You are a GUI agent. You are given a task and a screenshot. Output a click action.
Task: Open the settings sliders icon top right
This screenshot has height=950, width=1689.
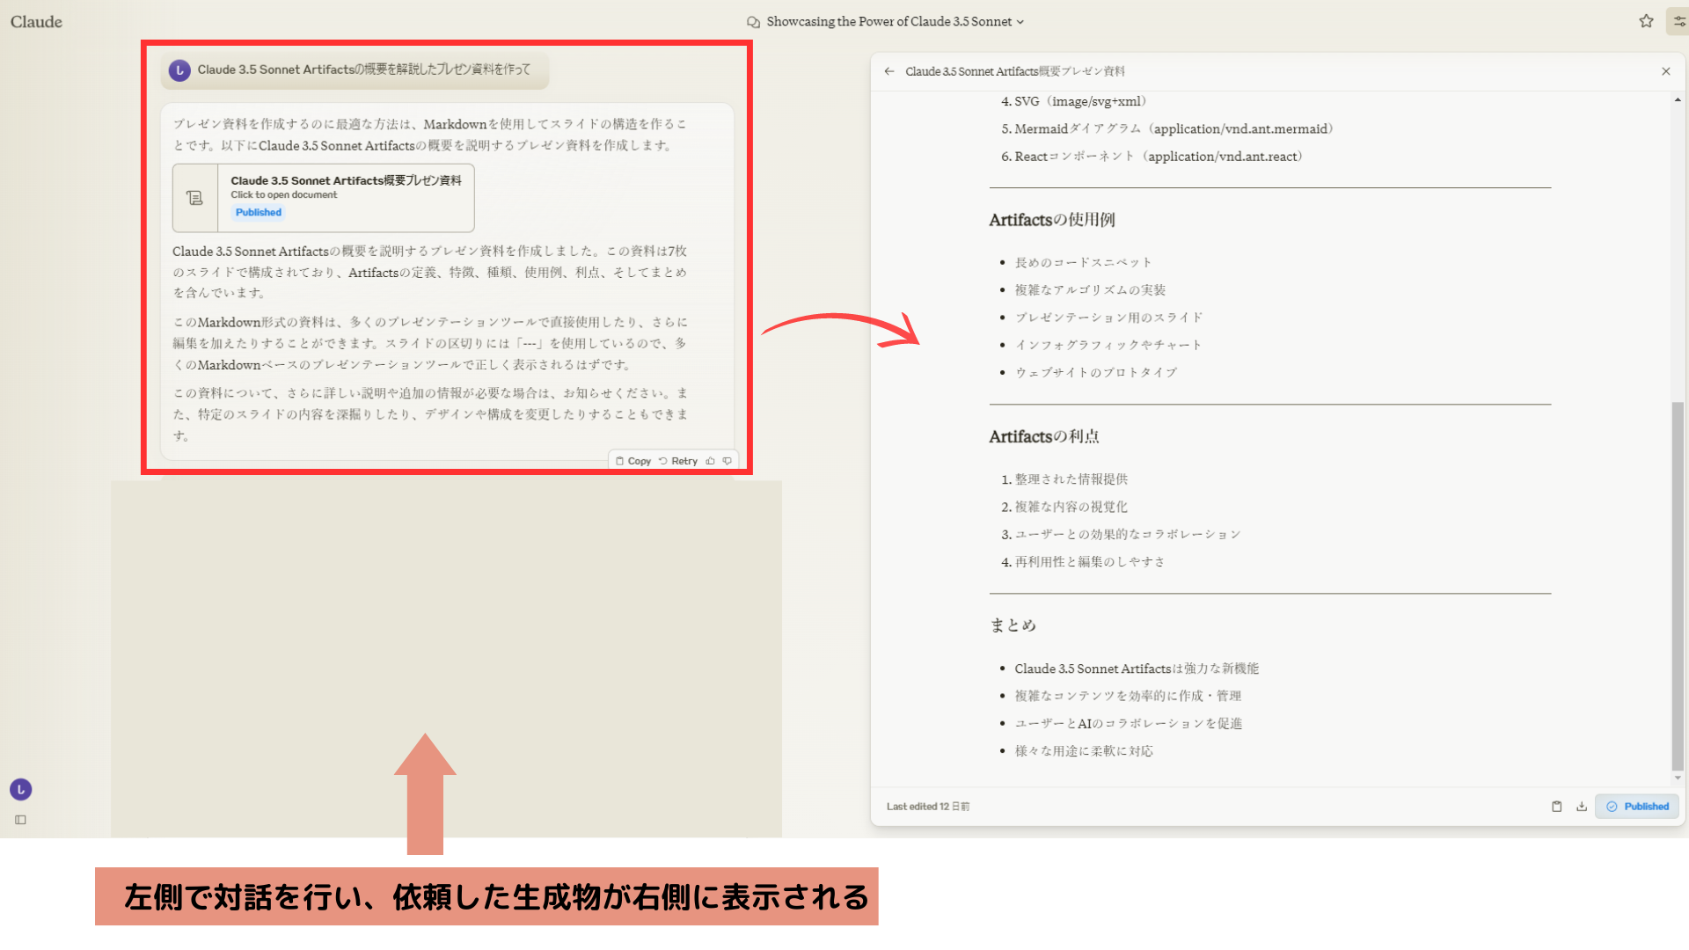point(1678,20)
